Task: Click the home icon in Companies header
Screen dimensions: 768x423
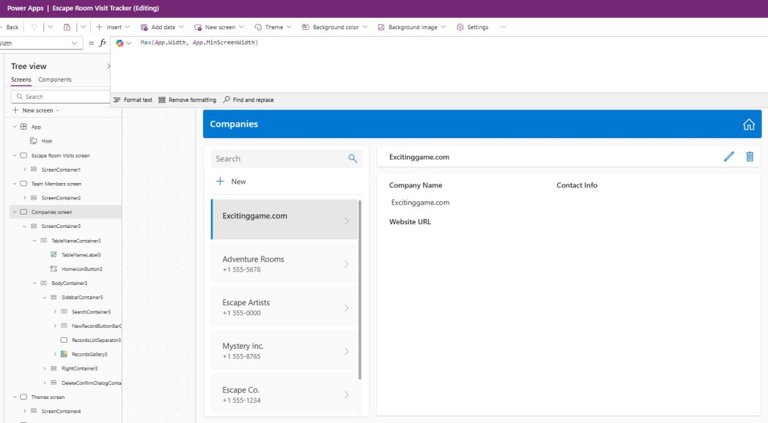Action: click(748, 124)
